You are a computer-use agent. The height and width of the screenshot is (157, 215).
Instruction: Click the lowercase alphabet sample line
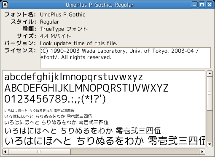74,77
